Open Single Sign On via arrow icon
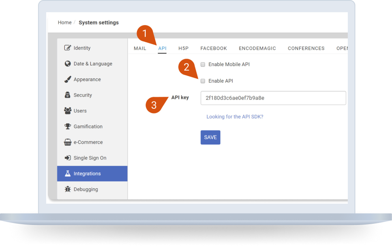Screen dimensions: 392x247 tap(68, 158)
